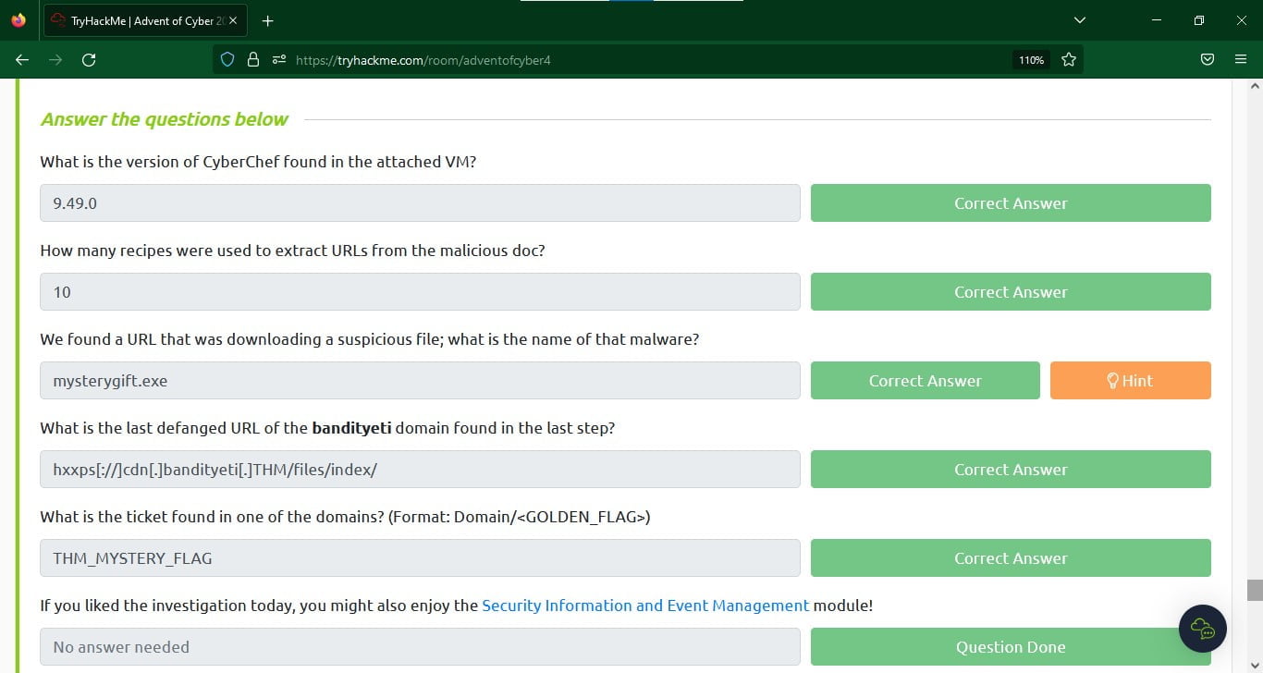Click the THM_MYSTERY_FLAG answer field
This screenshot has height=673, width=1263.
[420, 557]
